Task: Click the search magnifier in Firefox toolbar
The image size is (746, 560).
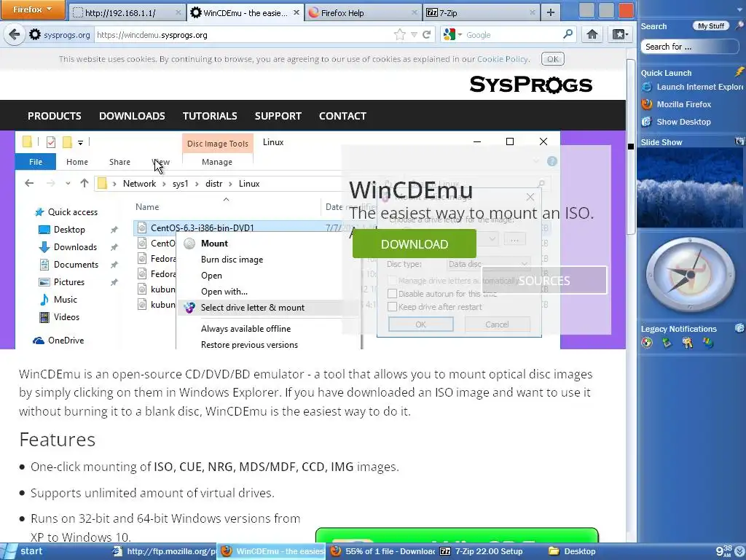Action: pyautogui.click(x=568, y=34)
